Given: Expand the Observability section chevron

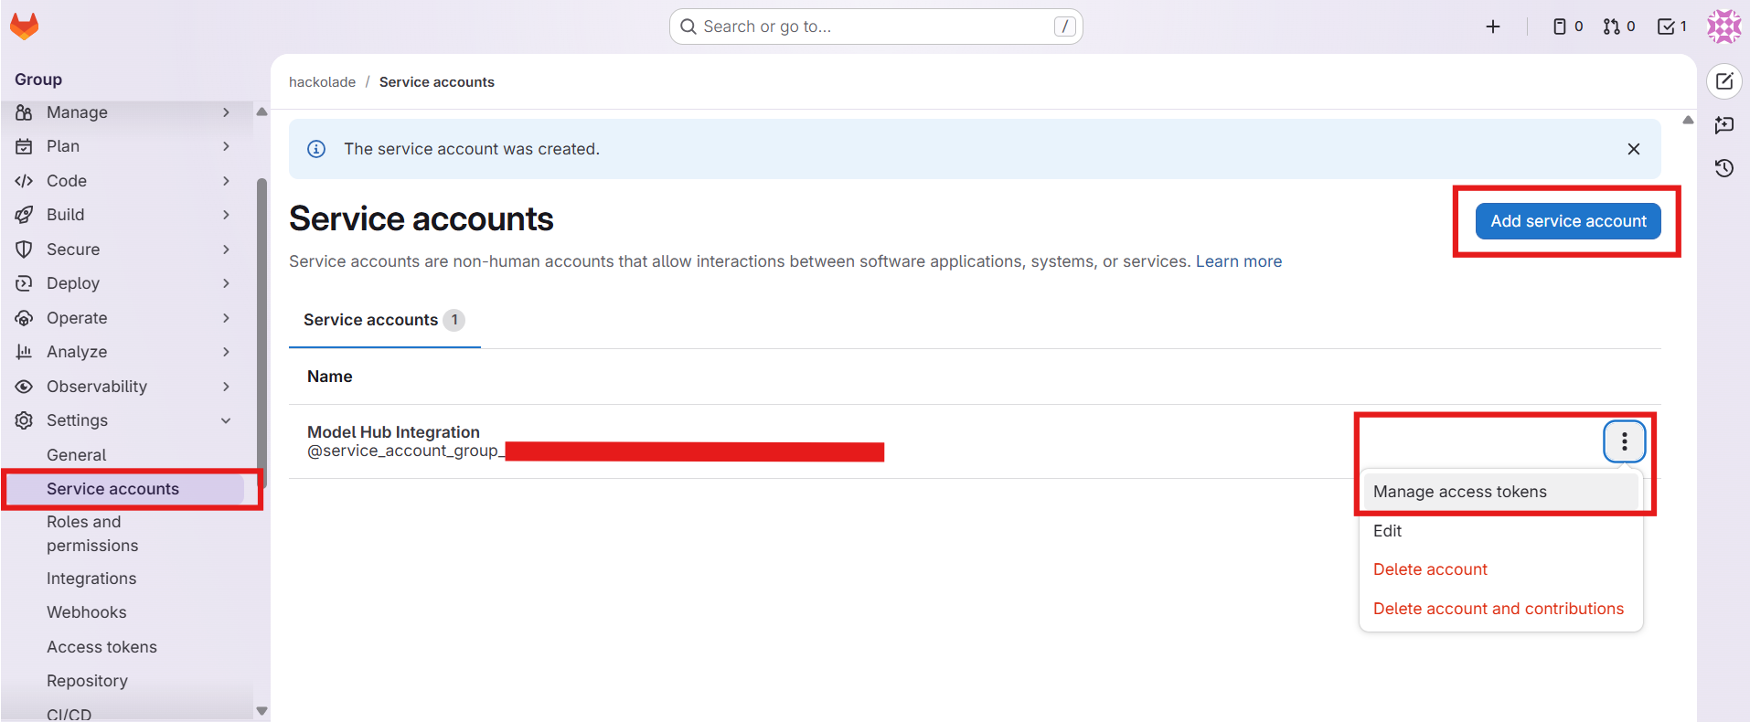Looking at the screenshot, I should point(226,387).
